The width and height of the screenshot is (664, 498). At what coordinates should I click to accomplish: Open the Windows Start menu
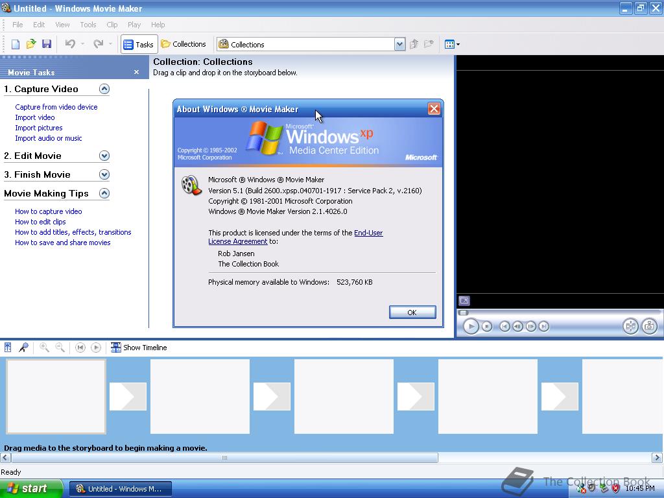coord(31,489)
